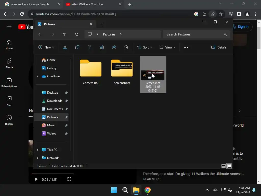Screen dimensions: 261x196
Task: Play the YouTube channel video
Action: click(x=36, y=179)
